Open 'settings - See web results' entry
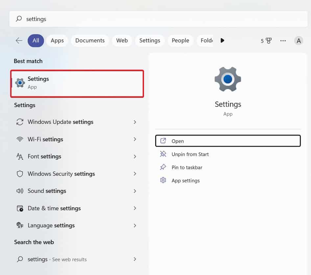This screenshot has width=311, height=275. pos(77,259)
